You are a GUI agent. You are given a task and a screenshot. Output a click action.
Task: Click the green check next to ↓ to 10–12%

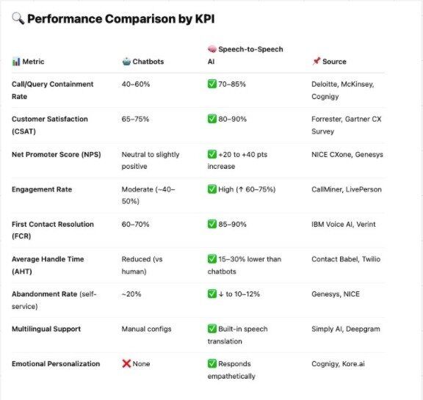[212, 294]
